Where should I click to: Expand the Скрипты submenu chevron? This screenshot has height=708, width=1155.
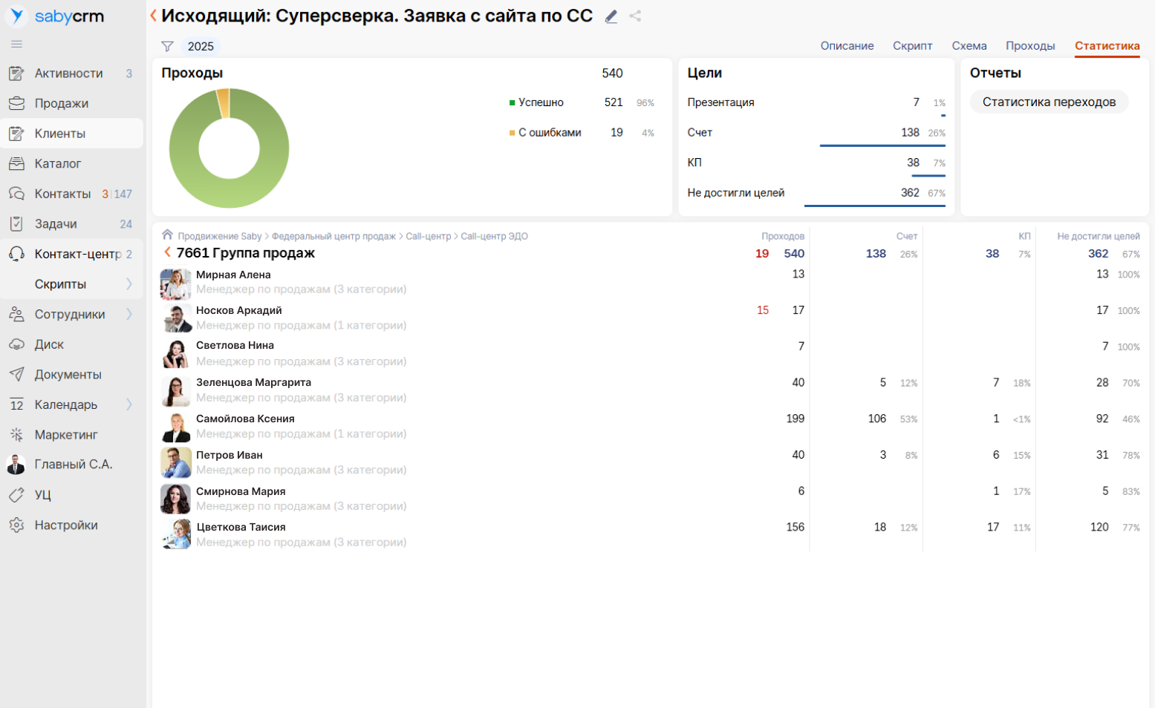tap(129, 284)
